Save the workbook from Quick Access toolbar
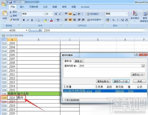Image resolution: width=148 pixels, height=115 pixels. tap(11, 2)
